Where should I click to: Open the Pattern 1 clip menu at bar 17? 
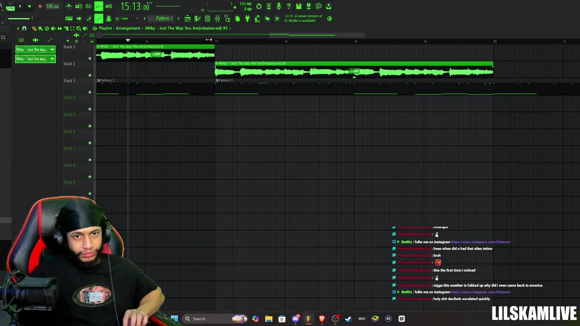217,80
